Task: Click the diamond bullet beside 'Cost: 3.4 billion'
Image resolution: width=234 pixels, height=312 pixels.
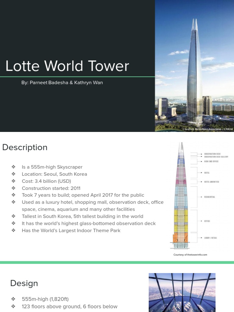Action: pos(13,181)
